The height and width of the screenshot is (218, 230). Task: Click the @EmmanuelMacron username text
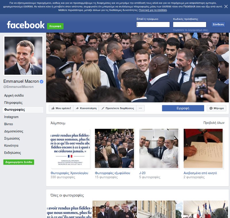pos(18,87)
